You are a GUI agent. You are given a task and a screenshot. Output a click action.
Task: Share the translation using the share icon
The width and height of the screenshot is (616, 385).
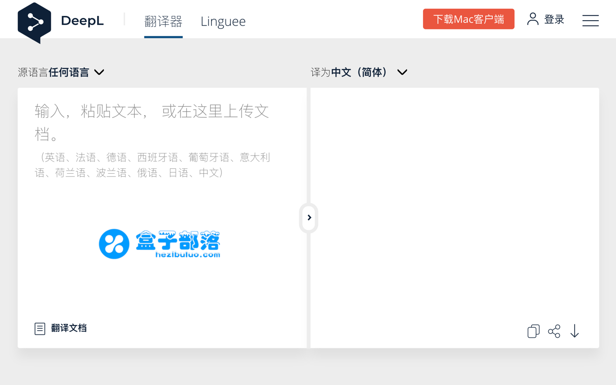point(554,331)
